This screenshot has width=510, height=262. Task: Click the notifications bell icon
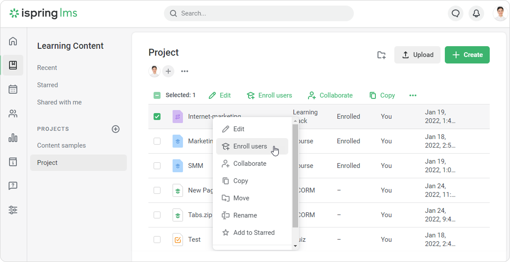[x=476, y=13]
